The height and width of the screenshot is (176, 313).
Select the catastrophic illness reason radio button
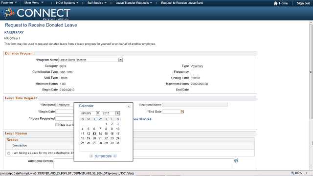[9, 153]
